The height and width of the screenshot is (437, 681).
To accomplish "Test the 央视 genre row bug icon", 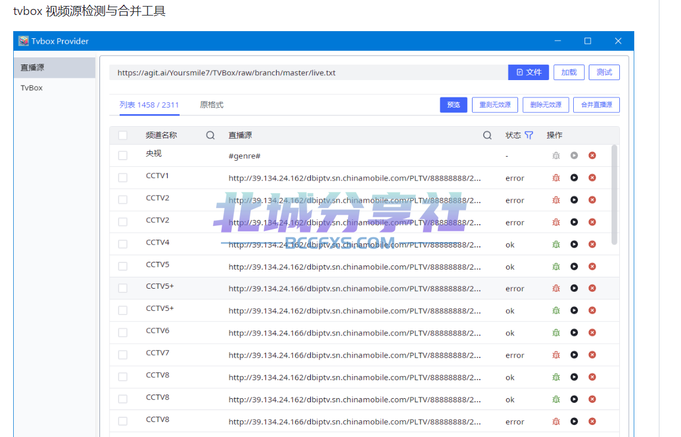I will pyautogui.click(x=556, y=155).
